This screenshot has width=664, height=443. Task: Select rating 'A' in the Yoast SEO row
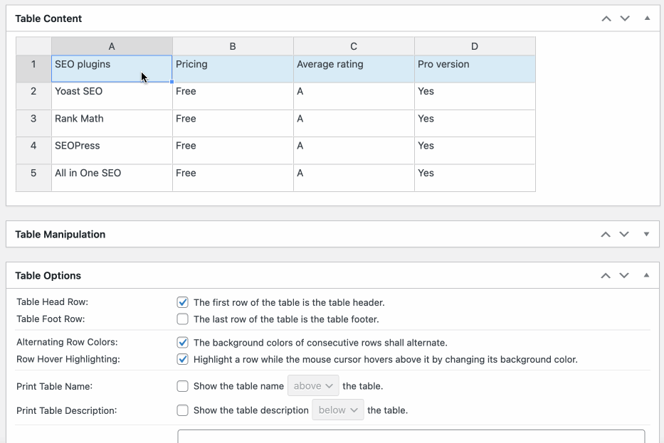[354, 96]
